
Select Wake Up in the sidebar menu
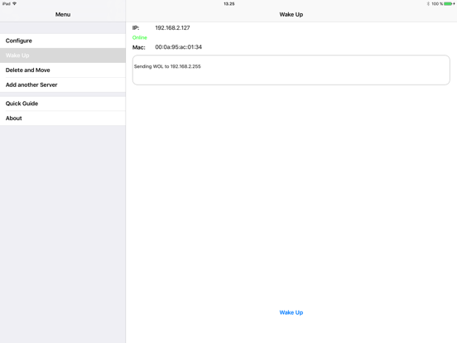tap(63, 56)
